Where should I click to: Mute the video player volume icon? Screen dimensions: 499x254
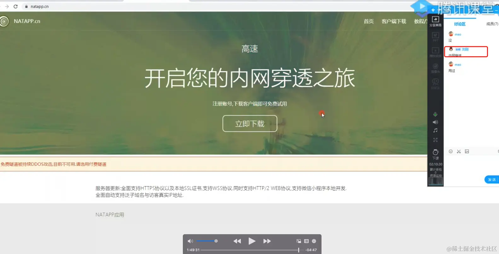pos(190,241)
